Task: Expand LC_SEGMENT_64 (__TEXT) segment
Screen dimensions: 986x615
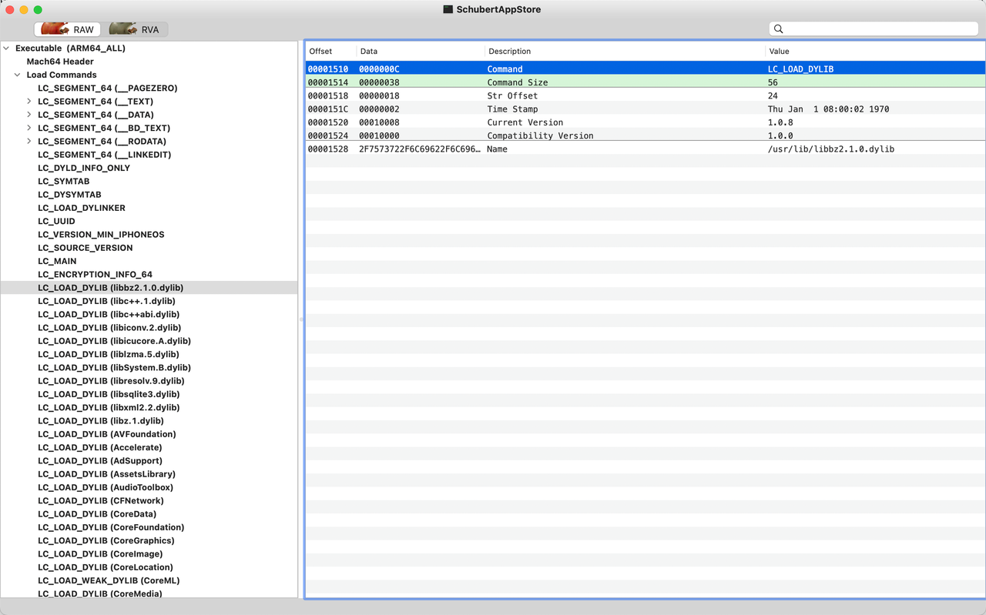Action: coord(29,102)
